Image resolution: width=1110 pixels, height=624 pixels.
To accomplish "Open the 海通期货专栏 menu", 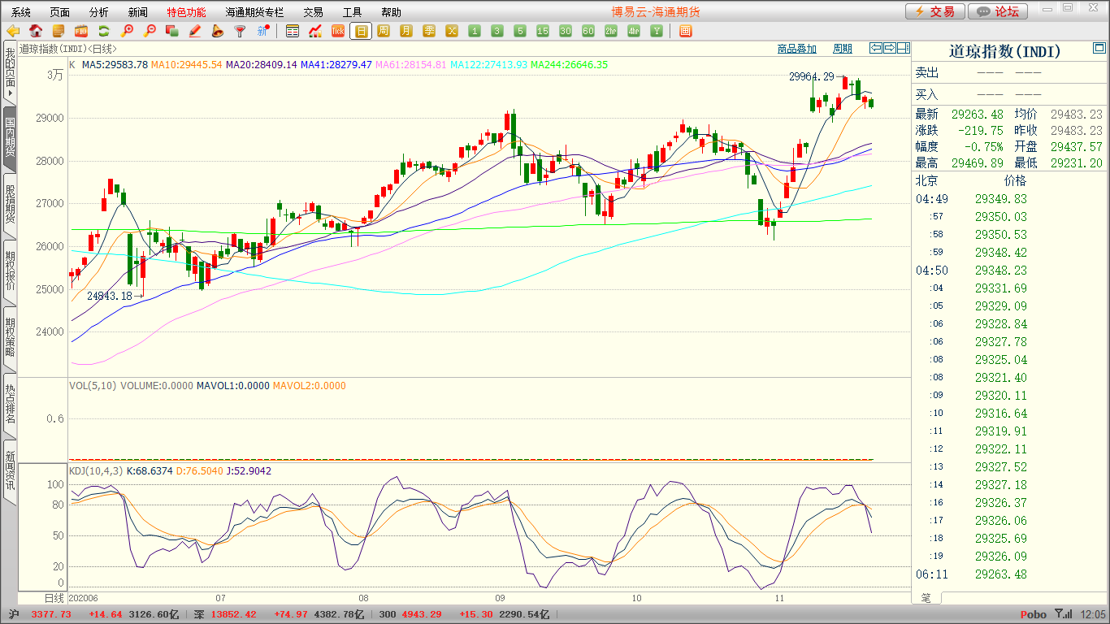I will point(255,12).
